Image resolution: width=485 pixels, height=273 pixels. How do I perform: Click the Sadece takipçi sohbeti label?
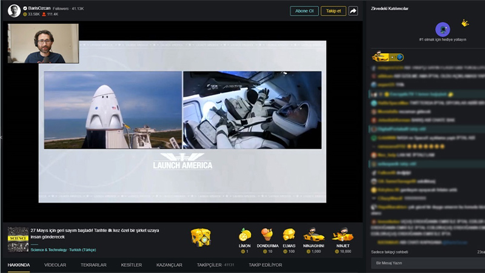(x=389, y=252)
